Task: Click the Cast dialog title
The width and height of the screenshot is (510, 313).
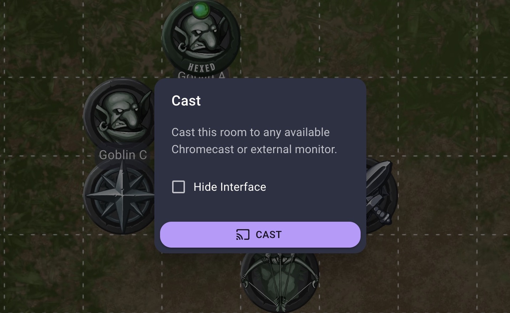Action: [x=186, y=101]
